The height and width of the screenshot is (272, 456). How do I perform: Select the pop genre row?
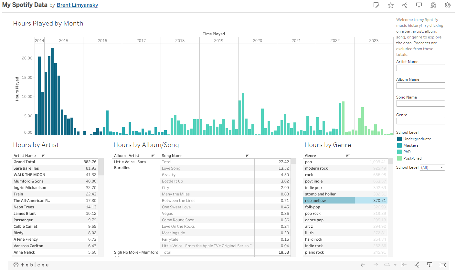345,162
